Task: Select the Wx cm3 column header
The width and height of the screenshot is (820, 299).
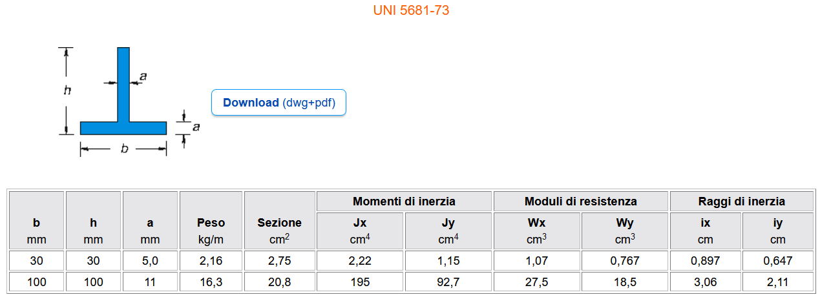Action: tap(536, 231)
